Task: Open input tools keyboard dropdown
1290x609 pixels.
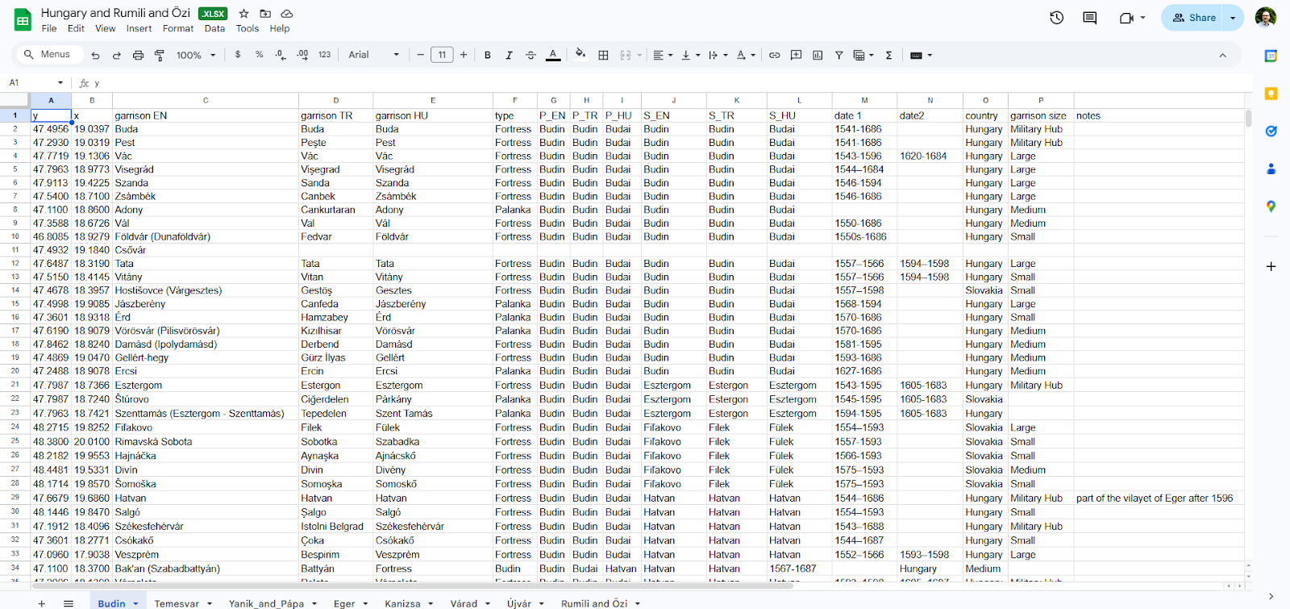Action: tap(921, 55)
